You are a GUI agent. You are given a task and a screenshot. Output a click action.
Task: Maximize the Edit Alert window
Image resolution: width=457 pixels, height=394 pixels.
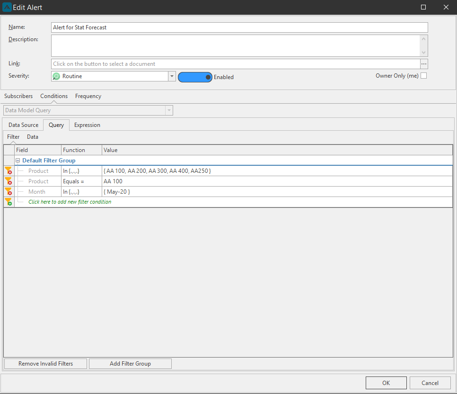coord(423,7)
